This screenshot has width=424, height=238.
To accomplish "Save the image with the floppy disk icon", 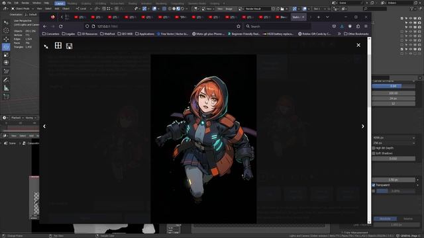I will pos(69,46).
